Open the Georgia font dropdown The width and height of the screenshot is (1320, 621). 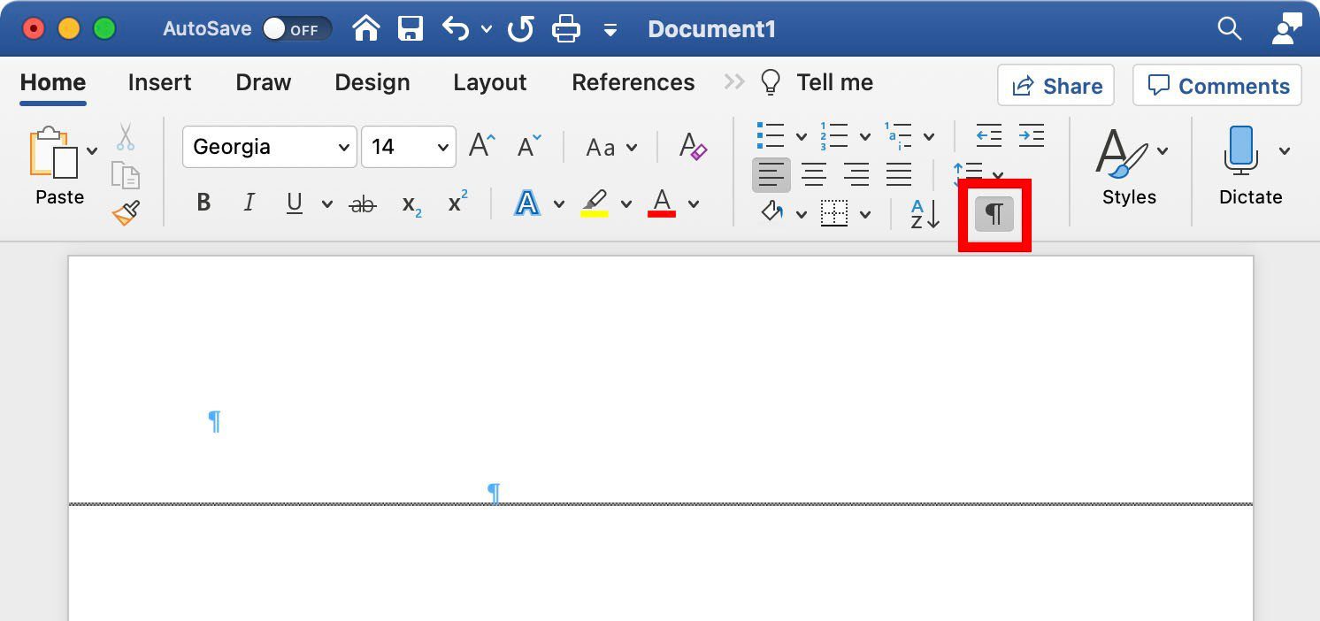269,147
